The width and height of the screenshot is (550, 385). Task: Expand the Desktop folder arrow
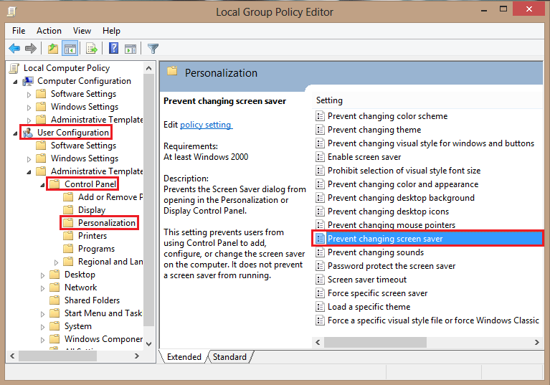42,275
